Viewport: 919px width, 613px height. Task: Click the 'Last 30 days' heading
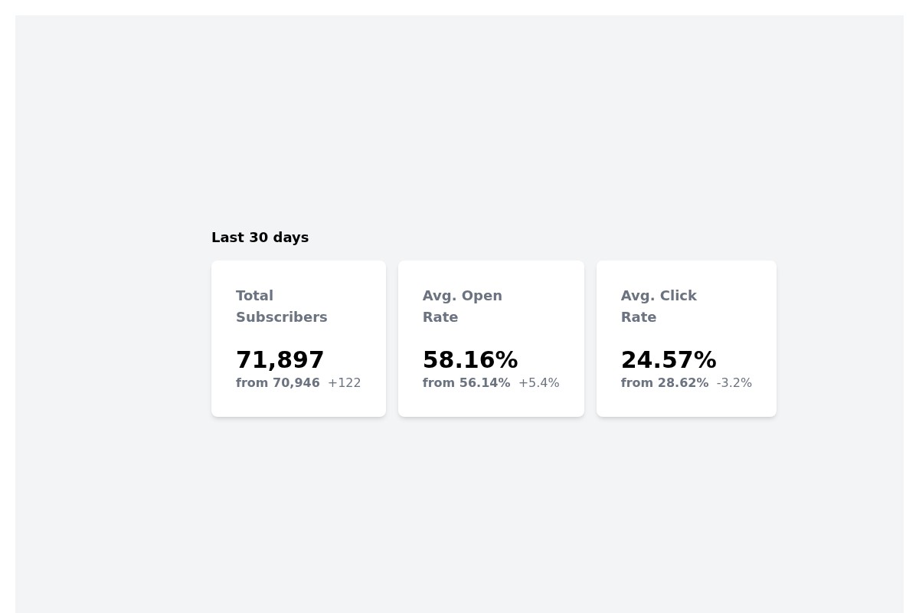tap(260, 238)
